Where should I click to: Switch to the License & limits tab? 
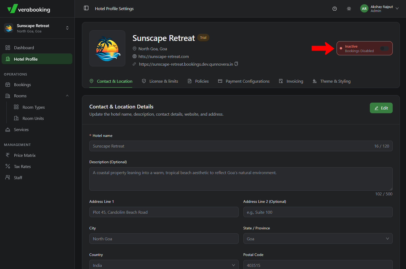pos(160,81)
